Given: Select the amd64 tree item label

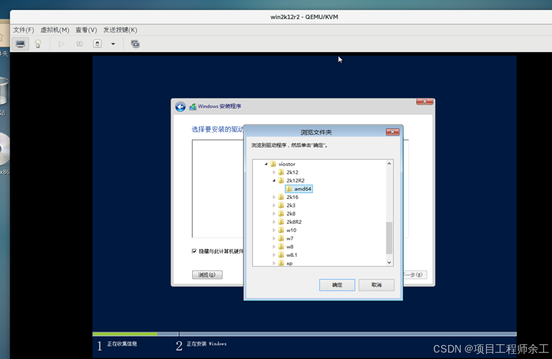Looking at the screenshot, I should pos(302,189).
